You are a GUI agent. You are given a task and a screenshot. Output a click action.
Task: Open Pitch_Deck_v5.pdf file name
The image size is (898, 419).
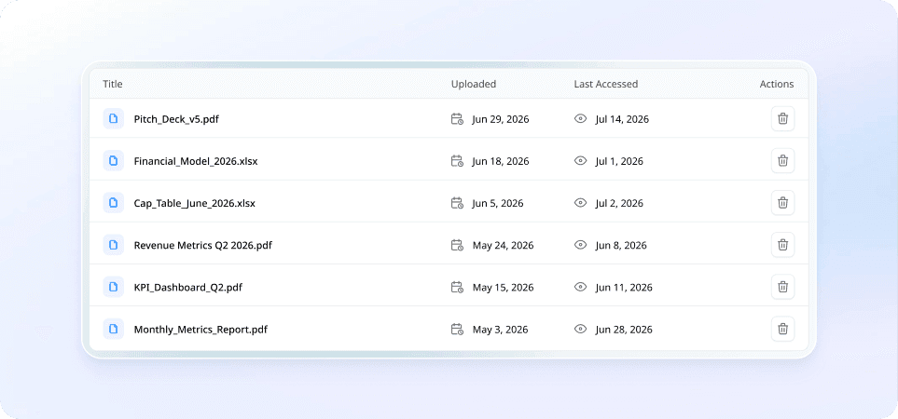[176, 119]
